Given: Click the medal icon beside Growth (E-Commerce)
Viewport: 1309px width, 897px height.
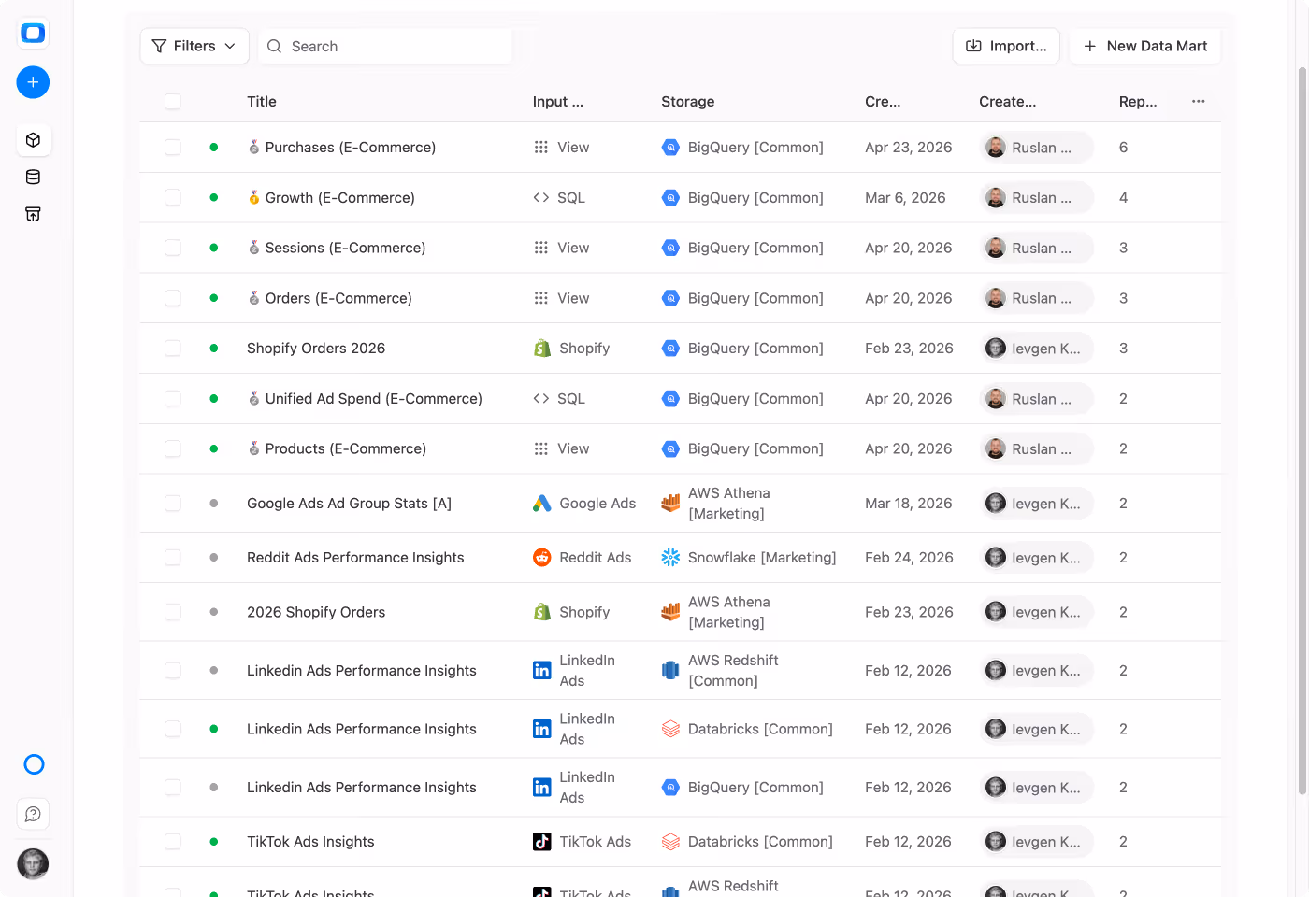Looking at the screenshot, I should [253, 198].
